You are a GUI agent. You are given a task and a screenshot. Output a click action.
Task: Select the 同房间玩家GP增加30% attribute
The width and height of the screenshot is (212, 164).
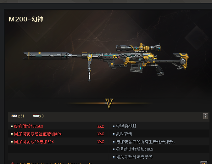34,142
